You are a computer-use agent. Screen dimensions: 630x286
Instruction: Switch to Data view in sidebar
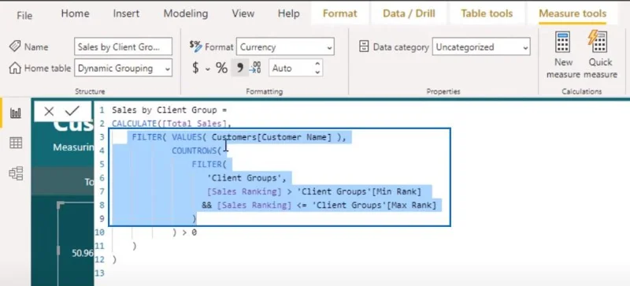[16, 143]
